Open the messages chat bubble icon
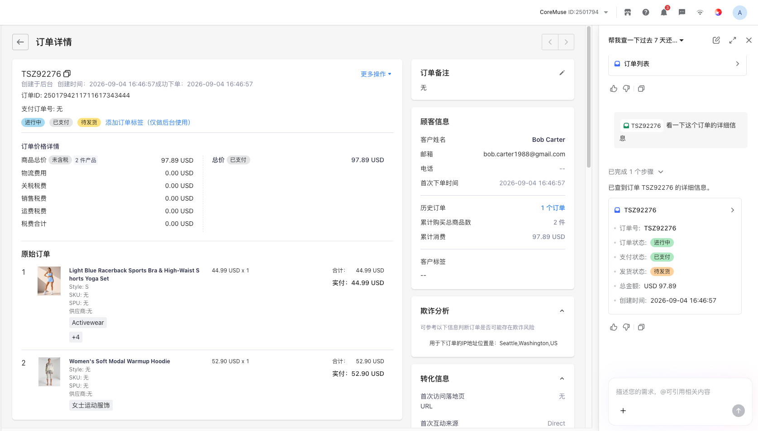 point(682,12)
